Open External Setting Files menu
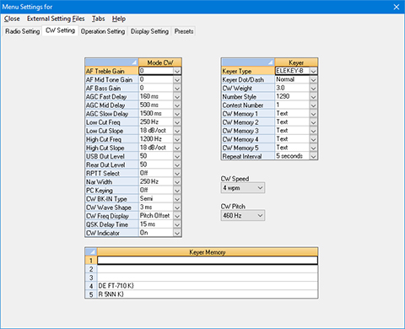 coord(56,19)
